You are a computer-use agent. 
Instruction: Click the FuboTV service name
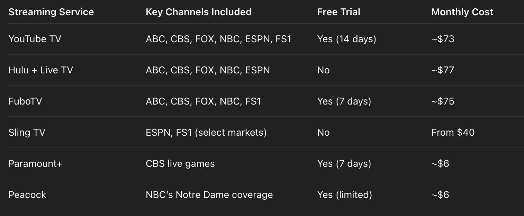coord(25,101)
